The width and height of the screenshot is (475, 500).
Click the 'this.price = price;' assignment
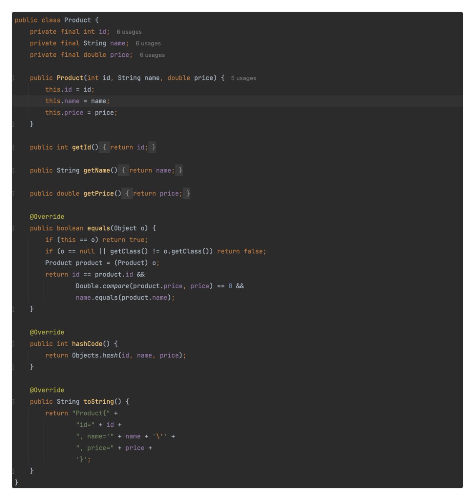81,113
